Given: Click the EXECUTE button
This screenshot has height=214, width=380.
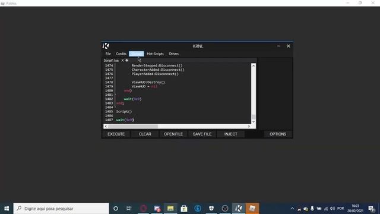Looking at the screenshot, I should tap(116, 134).
